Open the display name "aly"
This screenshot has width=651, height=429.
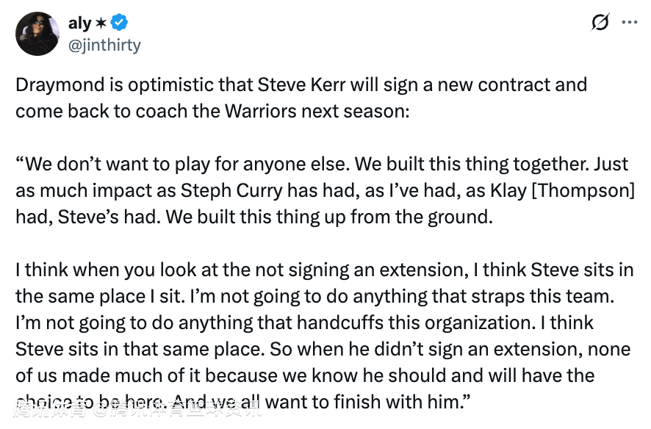(79, 23)
